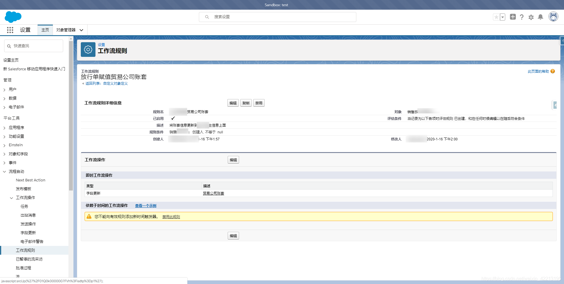Click the workflow rule gear header icon

[x=88, y=50]
